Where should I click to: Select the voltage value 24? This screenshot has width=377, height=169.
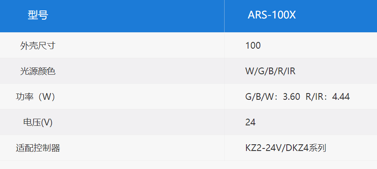click(250, 122)
